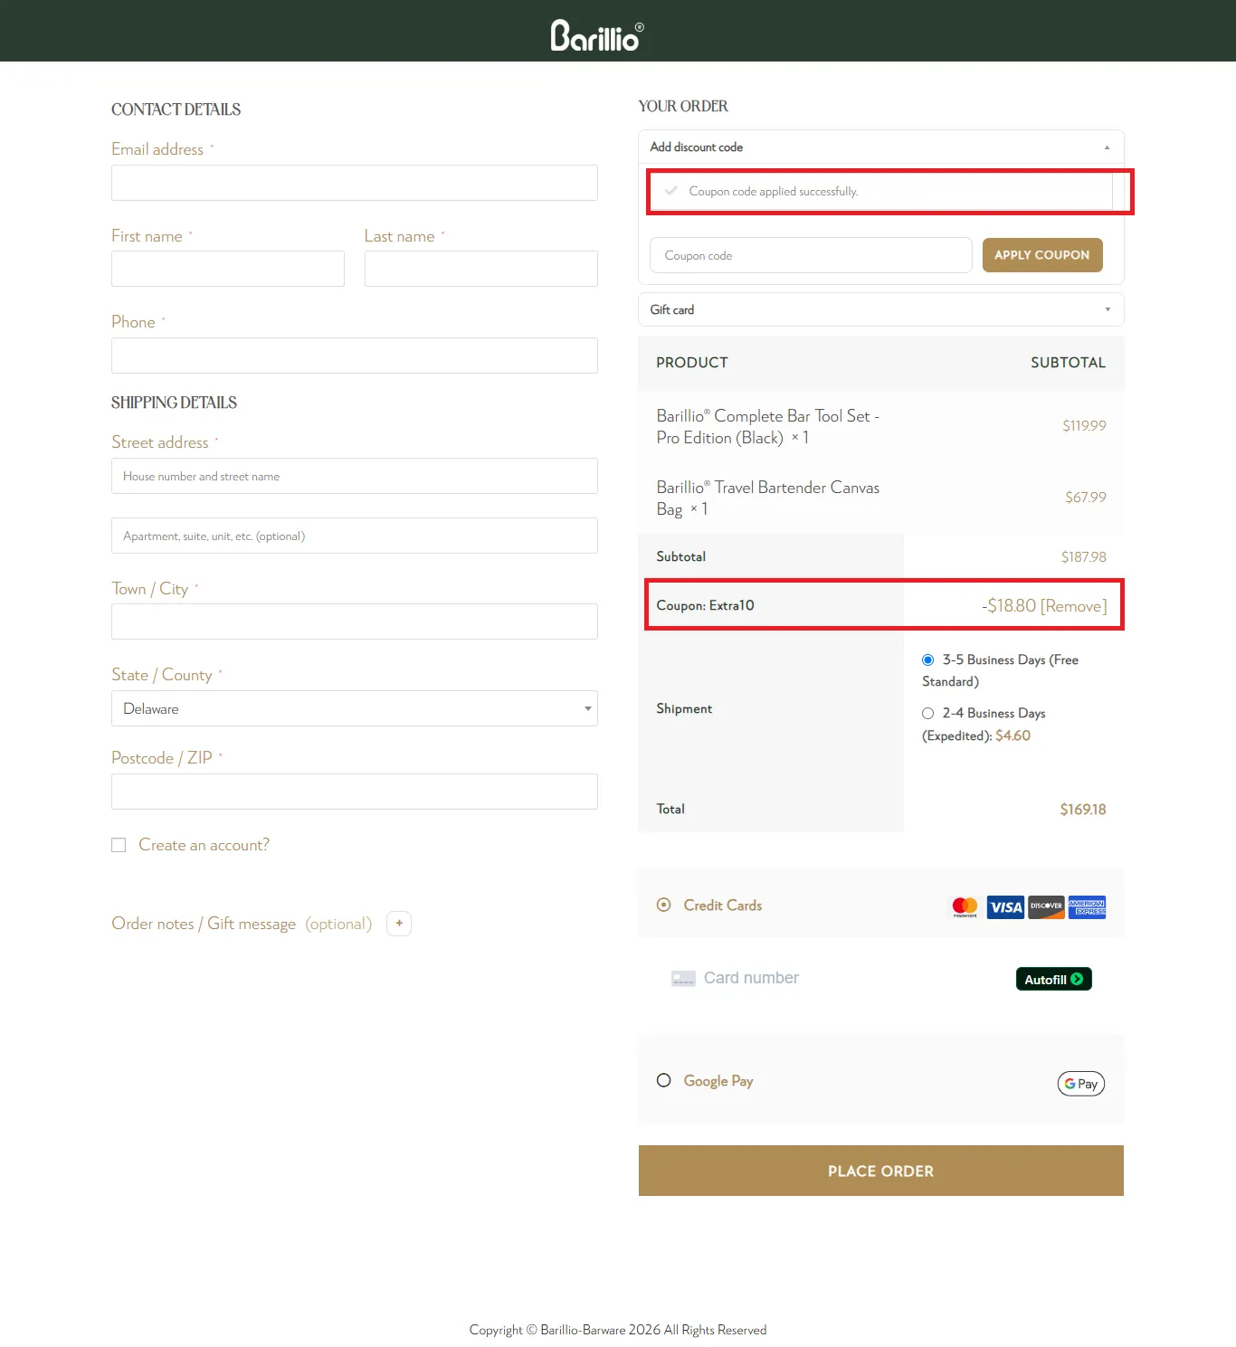
Task: Click the Phone input field
Action: pos(355,356)
